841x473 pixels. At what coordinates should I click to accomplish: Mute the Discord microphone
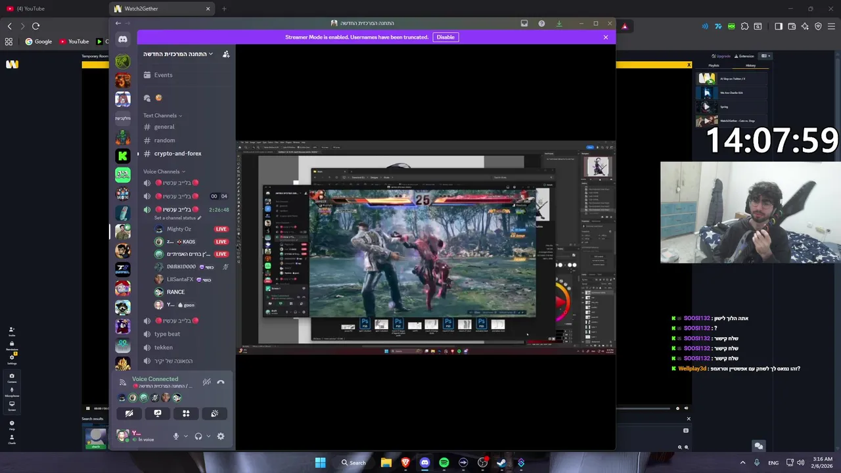[x=175, y=436]
